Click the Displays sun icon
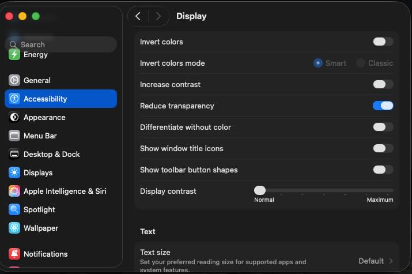 (14, 172)
